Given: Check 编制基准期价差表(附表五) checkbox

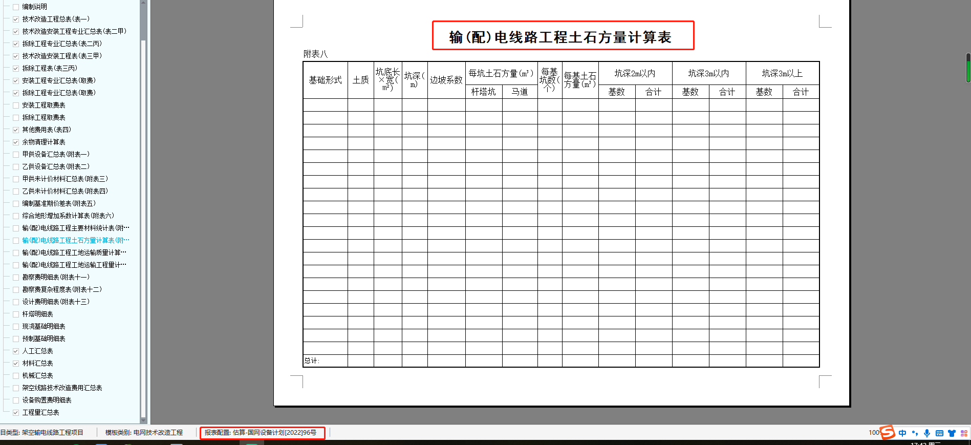Looking at the screenshot, I should pyautogui.click(x=16, y=203).
